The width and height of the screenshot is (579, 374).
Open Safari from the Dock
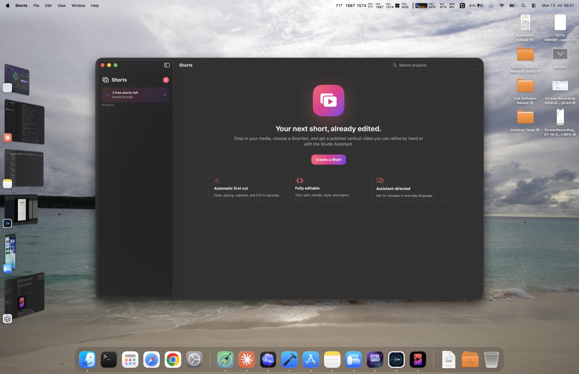(x=151, y=360)
